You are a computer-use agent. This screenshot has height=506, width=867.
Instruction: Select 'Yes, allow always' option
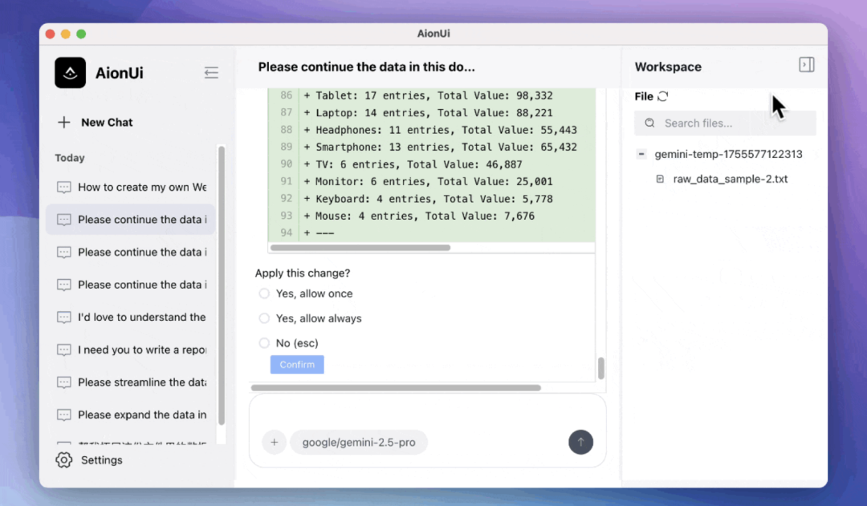pyautogui.click(x=264, y=318)
